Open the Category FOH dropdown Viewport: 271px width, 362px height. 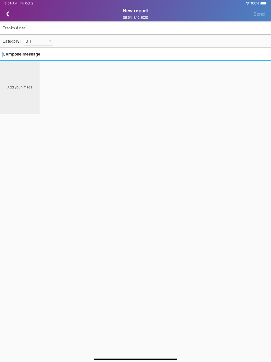(x=38, y=41)
